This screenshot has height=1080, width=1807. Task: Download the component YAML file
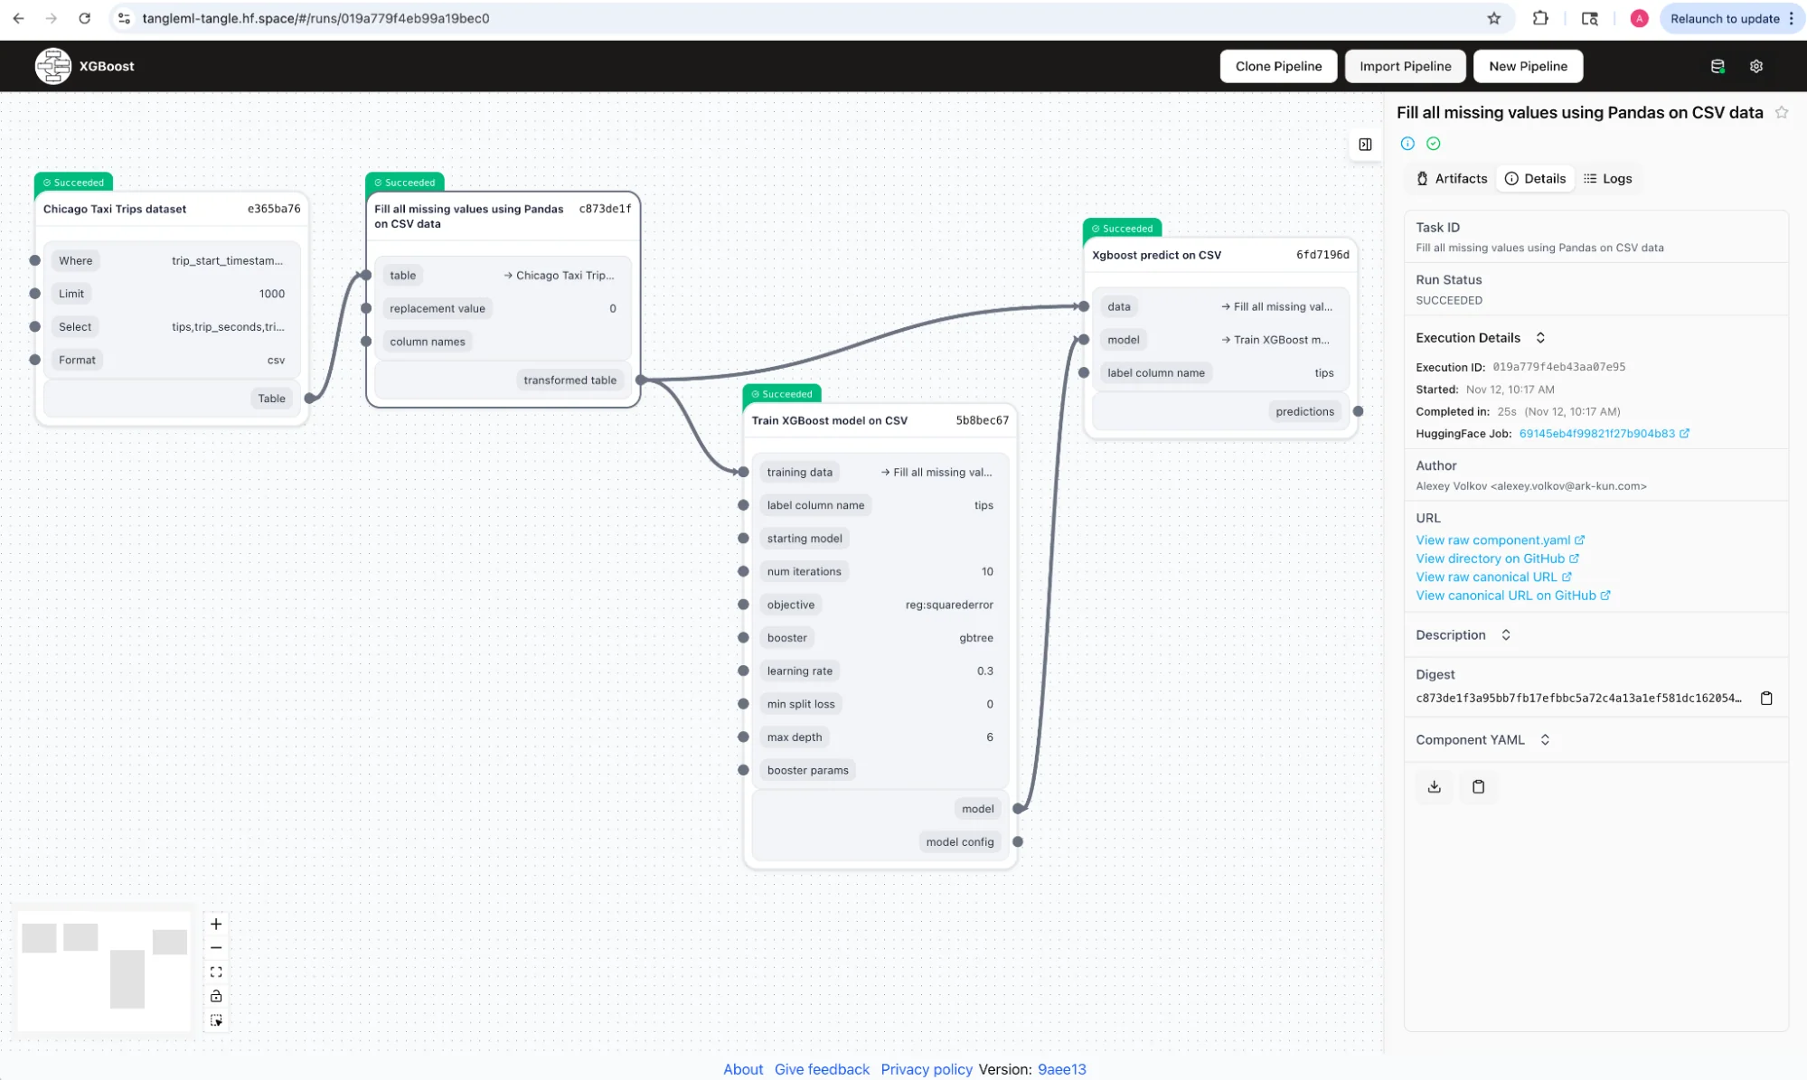[x=1435, y=786]
